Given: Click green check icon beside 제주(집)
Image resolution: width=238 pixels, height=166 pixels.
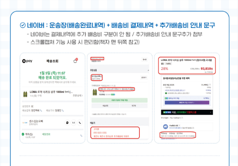Looking at the screenshot, I should coord(23,134).
